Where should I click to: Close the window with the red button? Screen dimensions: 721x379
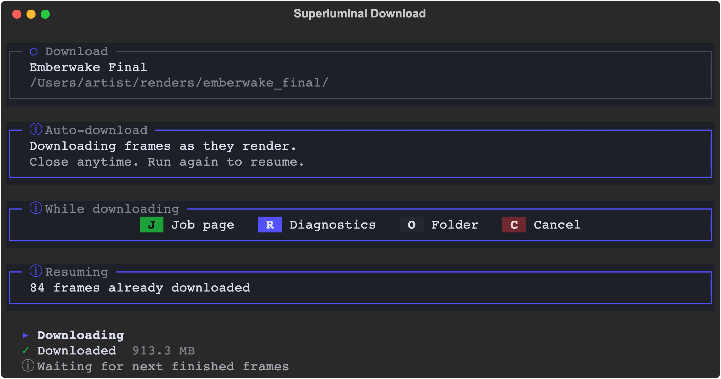(x=17, y=14)
